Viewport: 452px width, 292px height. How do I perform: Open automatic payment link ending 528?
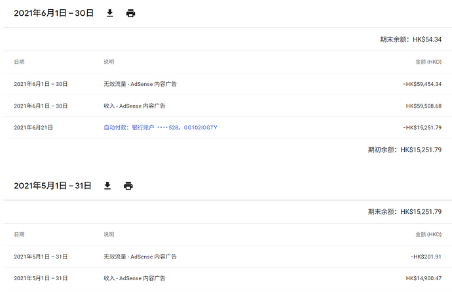pyautogui.click(x=160, y=127)
